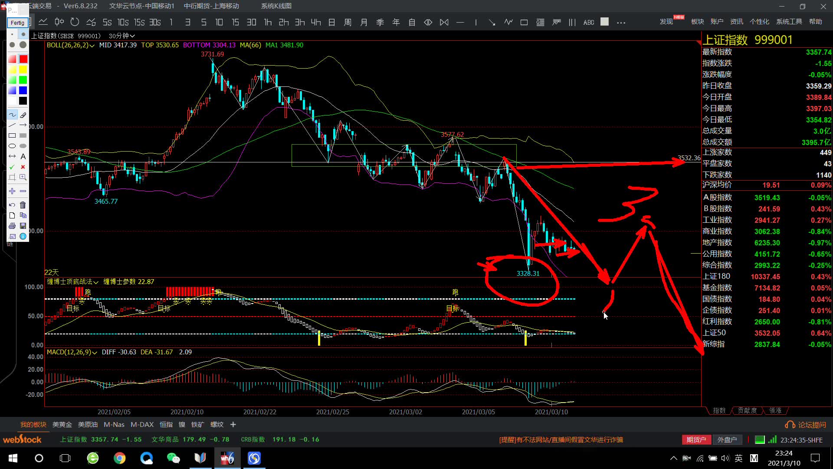
Task: Open annotation tool info button
Action: (23, 236)
